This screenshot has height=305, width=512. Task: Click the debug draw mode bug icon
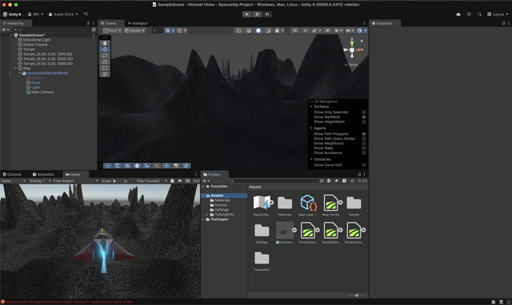(x=277, y=30)
